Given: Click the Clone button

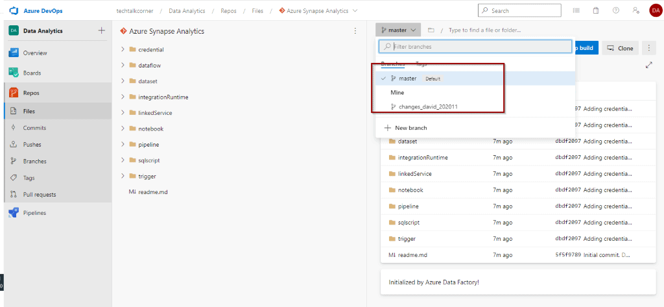Looking at the screenshot, I should pos(621,48).
